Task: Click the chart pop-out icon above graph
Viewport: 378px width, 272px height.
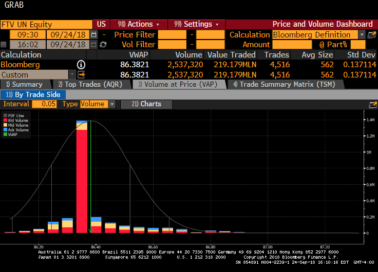Action: pyautogui.click(x=372, y=104)
